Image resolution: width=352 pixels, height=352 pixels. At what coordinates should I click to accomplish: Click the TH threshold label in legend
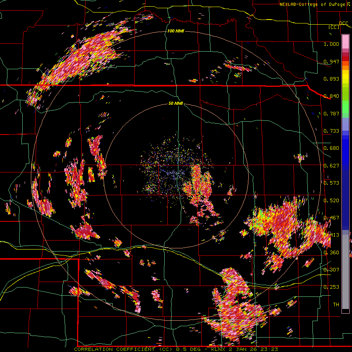(x=336, y=305)
